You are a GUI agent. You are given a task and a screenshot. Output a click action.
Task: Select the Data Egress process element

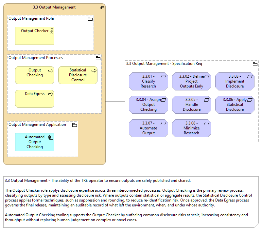coord(35,99)
